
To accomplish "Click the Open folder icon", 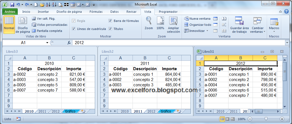I will 42,4.
